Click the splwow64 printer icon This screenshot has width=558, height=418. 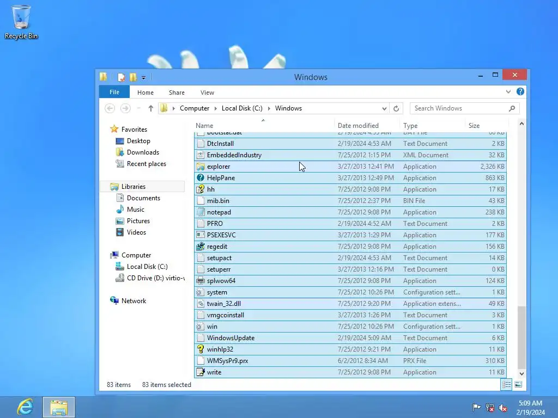201,281
